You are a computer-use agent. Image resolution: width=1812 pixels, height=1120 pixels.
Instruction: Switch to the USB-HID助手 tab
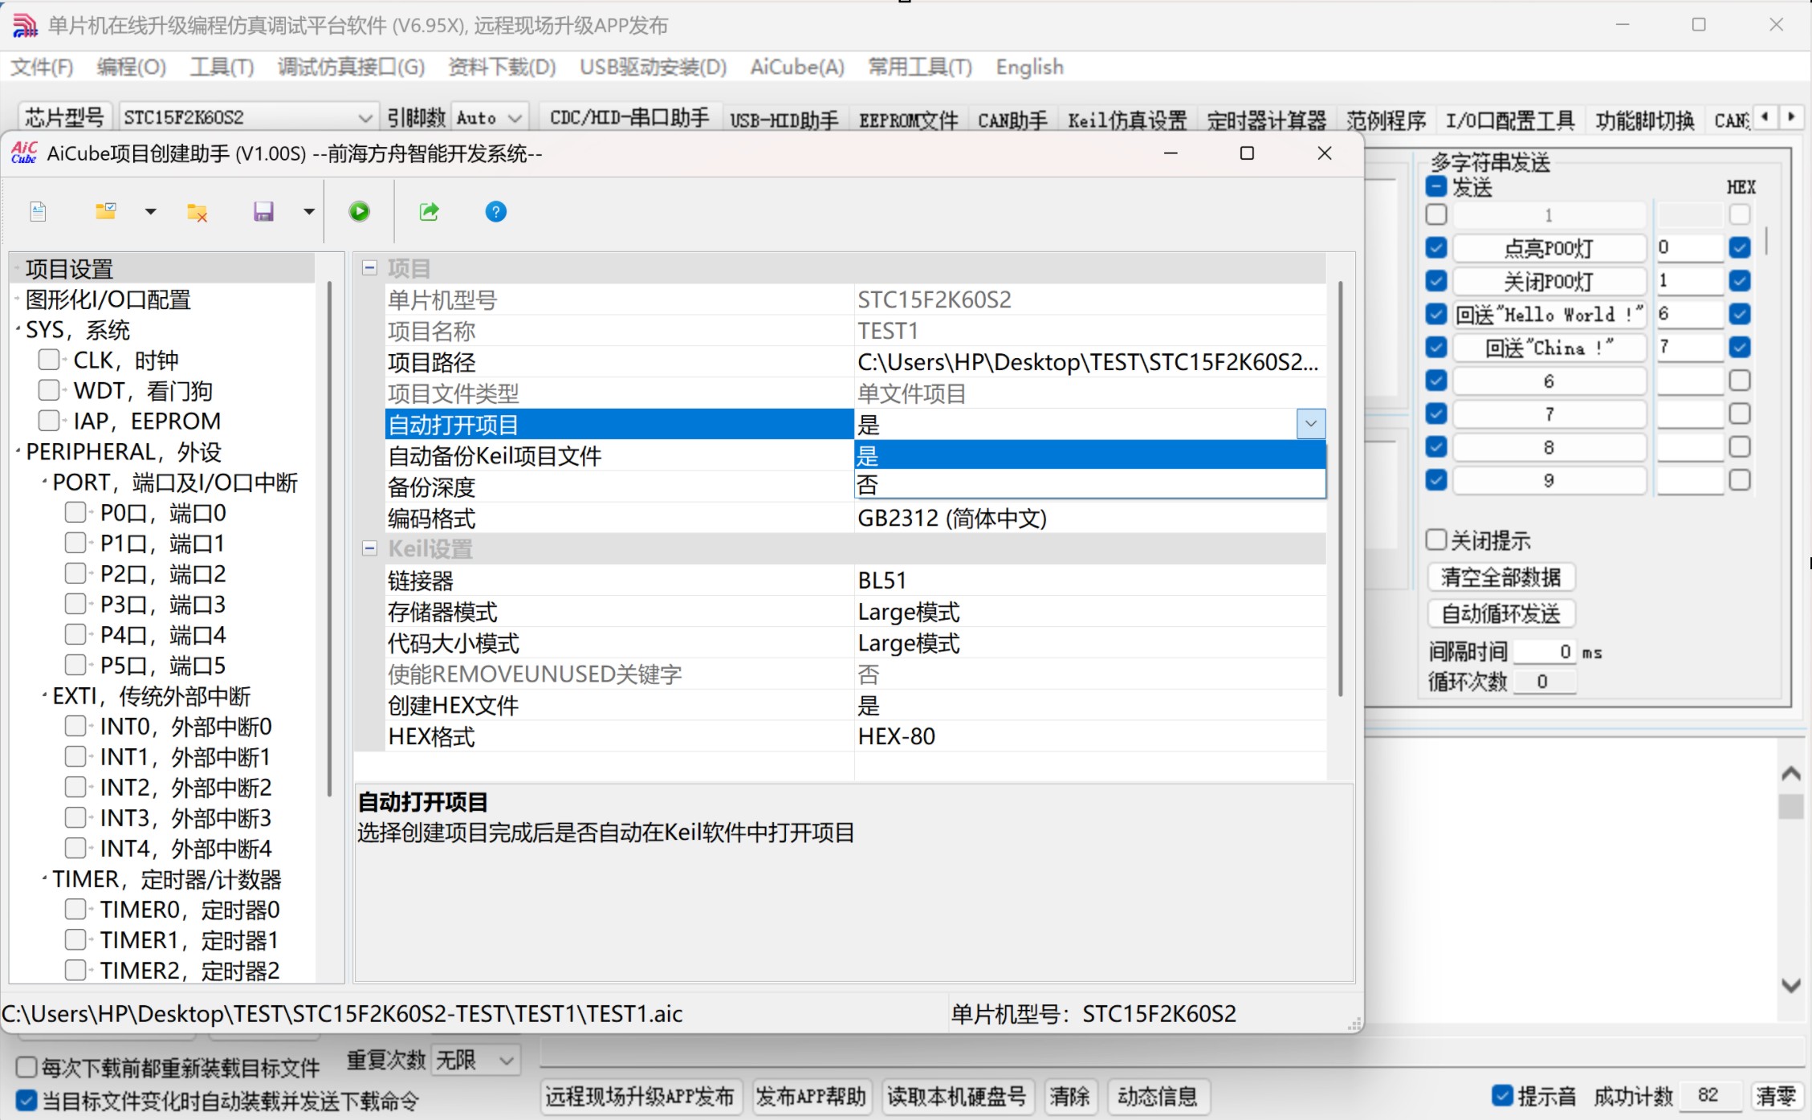[784, 120]
